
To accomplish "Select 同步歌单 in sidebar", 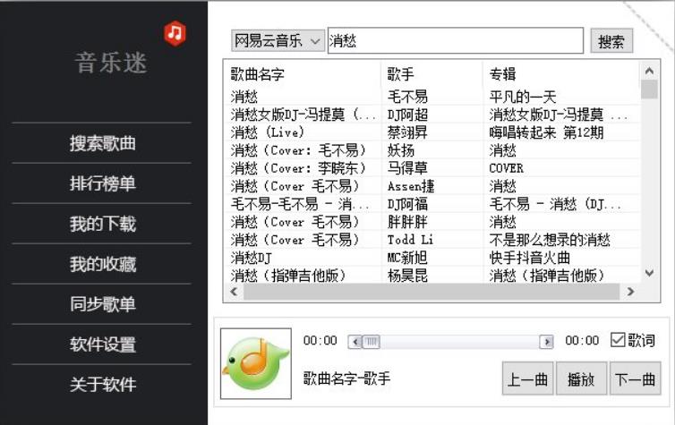I will 102,304.
